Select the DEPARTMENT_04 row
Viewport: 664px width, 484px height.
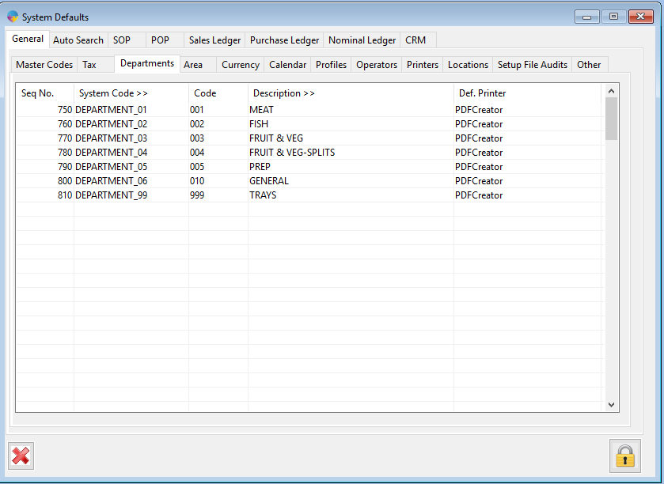[x=309, y=153]
